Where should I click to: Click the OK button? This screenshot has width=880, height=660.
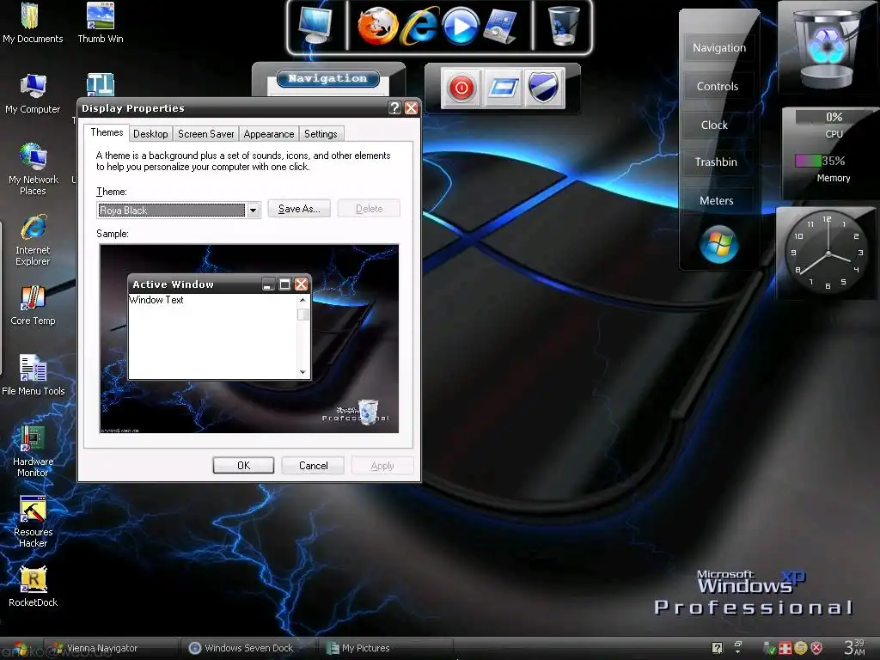click(243, 465)
